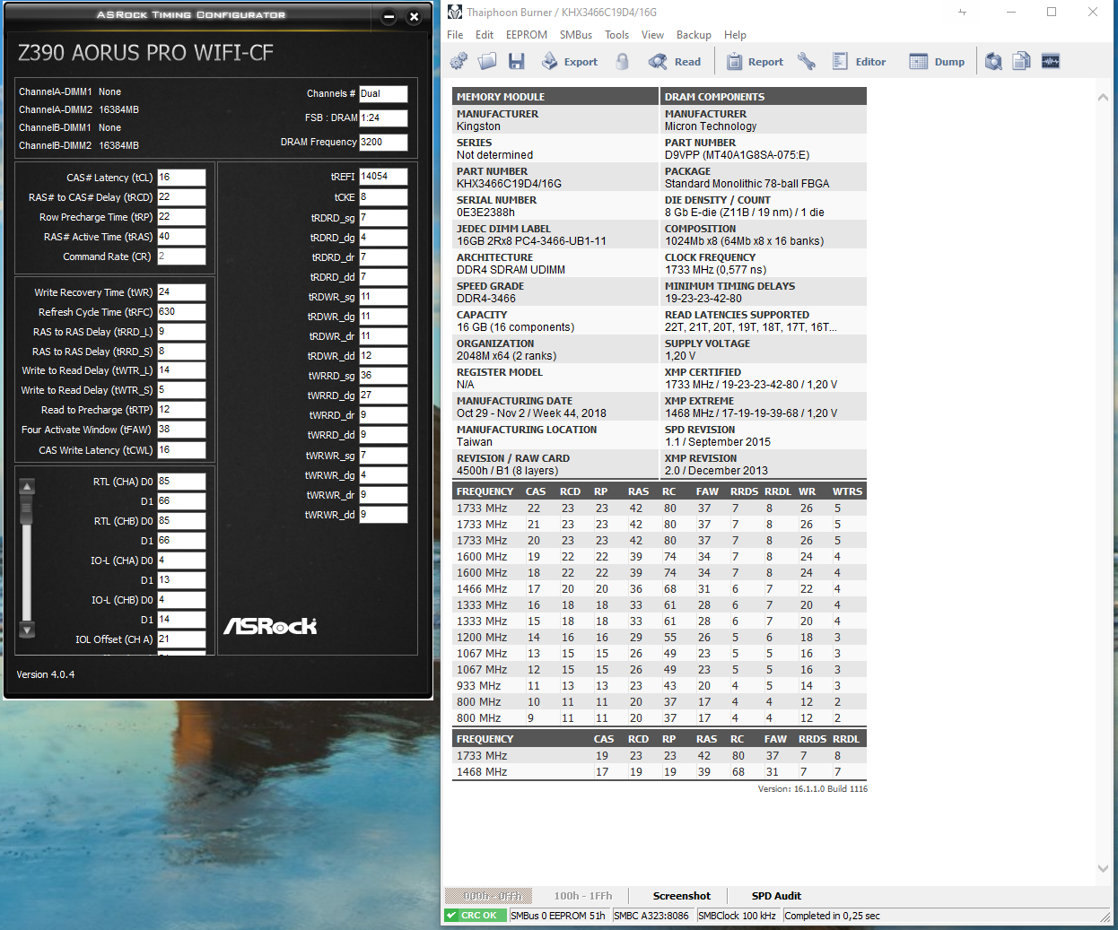Open the SMBus menu
The width and height of the screenshot is (1118, 930).
point(576,35)
